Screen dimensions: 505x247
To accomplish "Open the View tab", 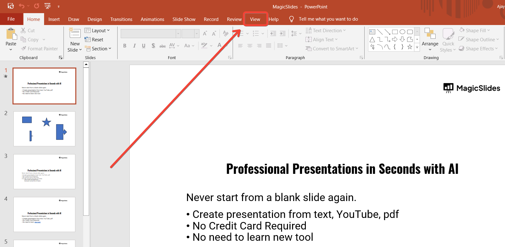I will point(255,19).
